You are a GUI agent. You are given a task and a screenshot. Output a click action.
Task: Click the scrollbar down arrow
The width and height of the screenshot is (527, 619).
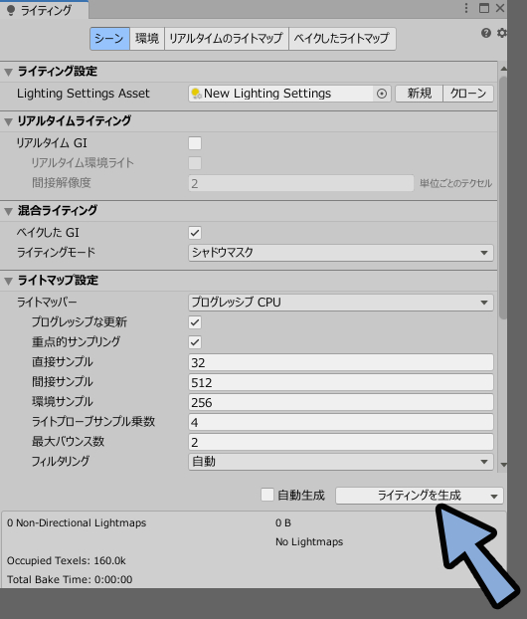tap(503, 465)
